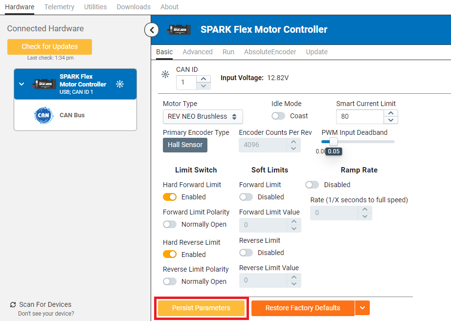
Task: Click the Scan For Devices refresh icon
Action: (x=13, y=305)
